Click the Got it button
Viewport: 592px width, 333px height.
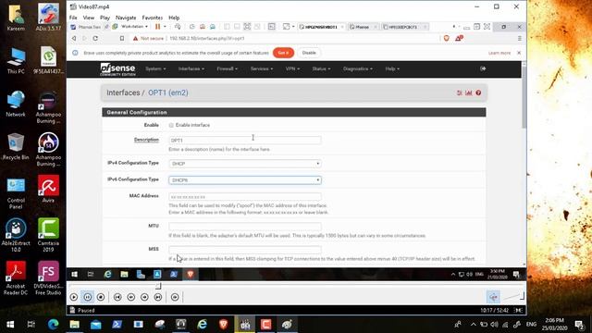[x=283, y=53]
